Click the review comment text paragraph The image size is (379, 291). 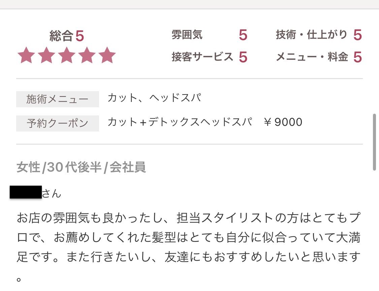pos(189,247)
